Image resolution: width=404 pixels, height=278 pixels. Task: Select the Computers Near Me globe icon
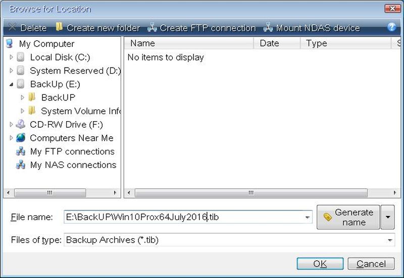tap(21, 138)
